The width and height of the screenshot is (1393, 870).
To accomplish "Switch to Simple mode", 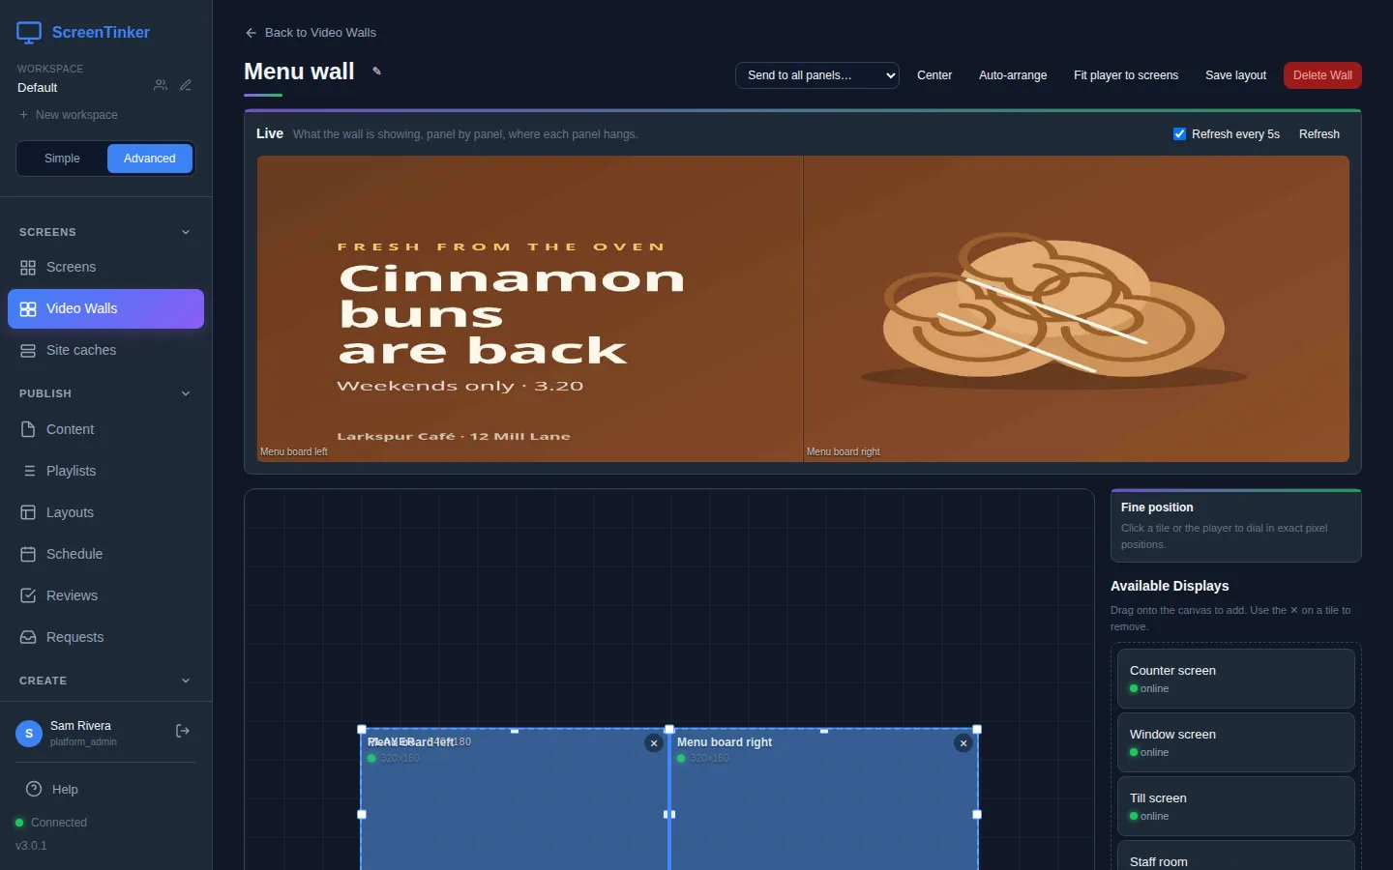I will (x=62, y=159).
